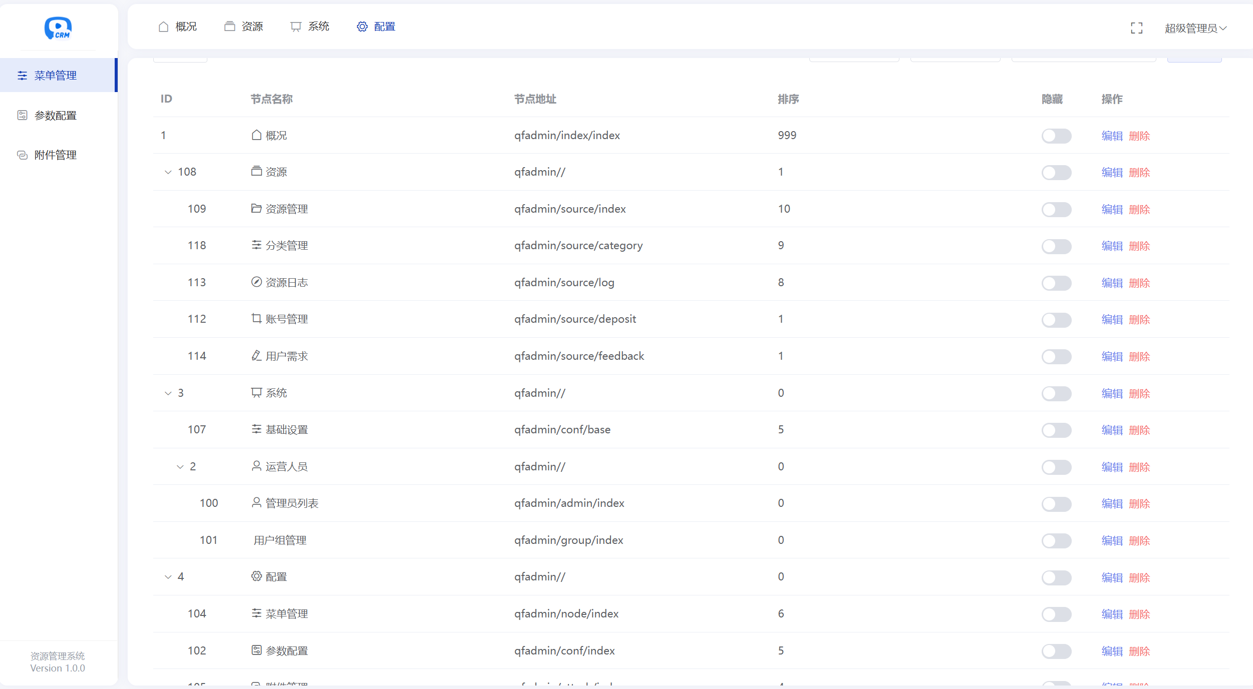The height and width of the screenshot is (689, 1253).
Task: Collapse the 运营人员 node with ID 2
Action: (x=180, y=467)
